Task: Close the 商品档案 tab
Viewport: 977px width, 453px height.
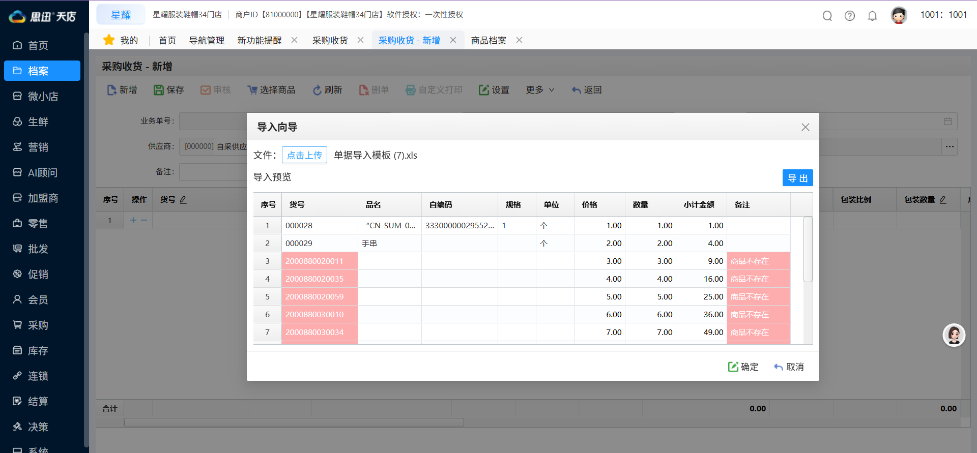Action: coord(519,40)
